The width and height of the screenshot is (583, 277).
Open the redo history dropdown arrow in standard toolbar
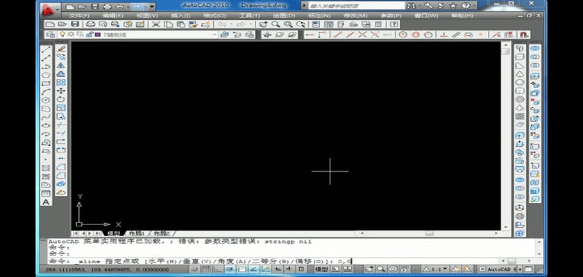pyautogui.click(x=251, y=24)
